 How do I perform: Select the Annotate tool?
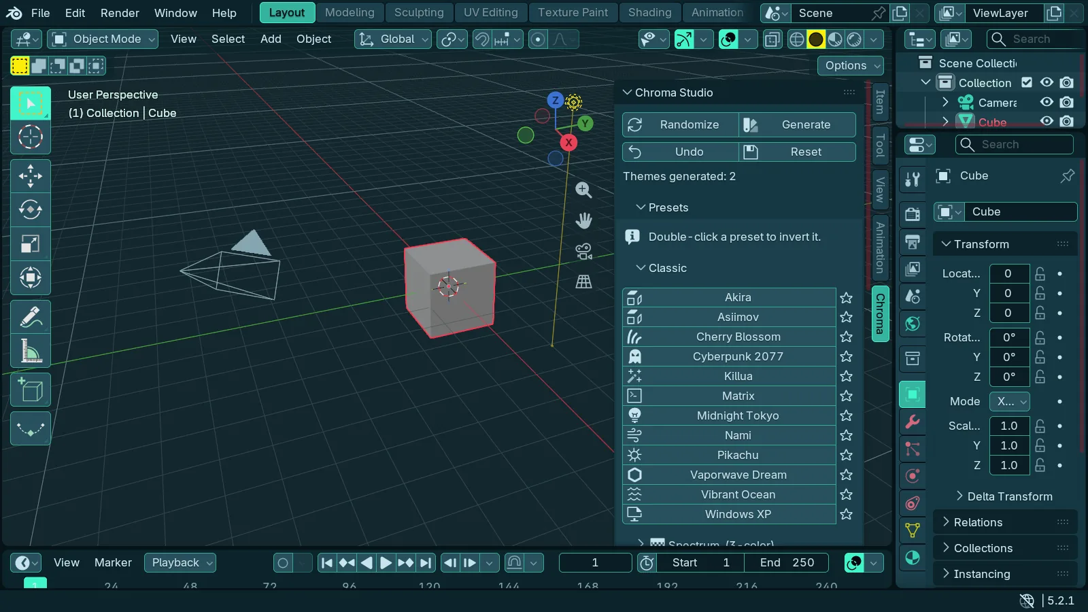tap(31, 317)
